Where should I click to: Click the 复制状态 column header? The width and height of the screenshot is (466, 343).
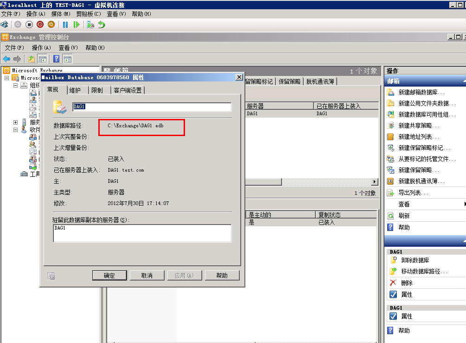point(346,214)
